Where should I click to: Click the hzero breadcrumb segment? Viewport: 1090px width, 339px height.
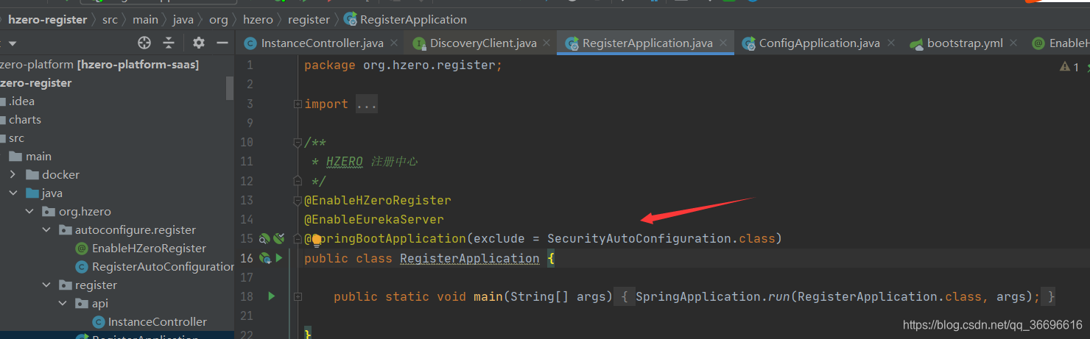point(258,20)
